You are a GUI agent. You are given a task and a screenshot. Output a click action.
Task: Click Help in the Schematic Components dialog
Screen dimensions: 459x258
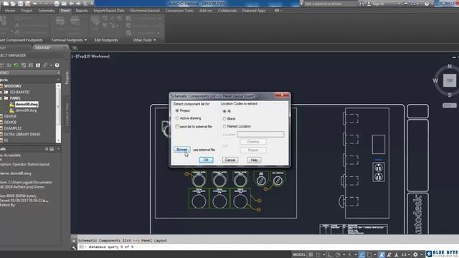[254, 160]
